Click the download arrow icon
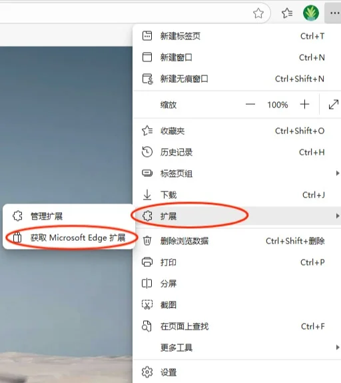 tap(147, 195)
